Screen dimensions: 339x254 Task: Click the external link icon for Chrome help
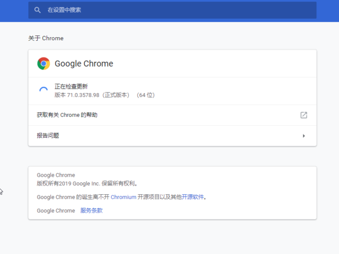coord(303,115)
